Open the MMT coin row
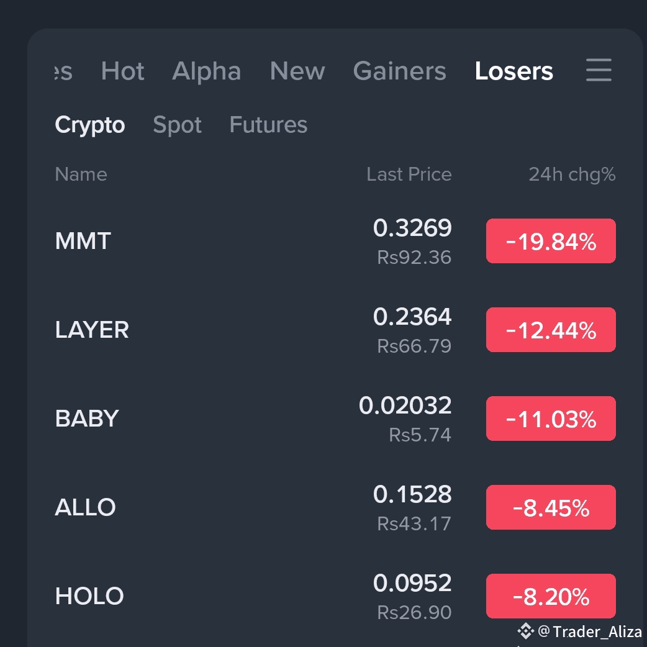Image resolution: width=647 pixels, height=647 pixels. click(335, 241)
